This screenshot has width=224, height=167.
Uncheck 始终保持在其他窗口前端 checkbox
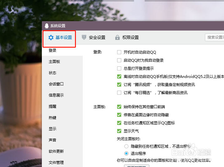click(x=119, y=107)
